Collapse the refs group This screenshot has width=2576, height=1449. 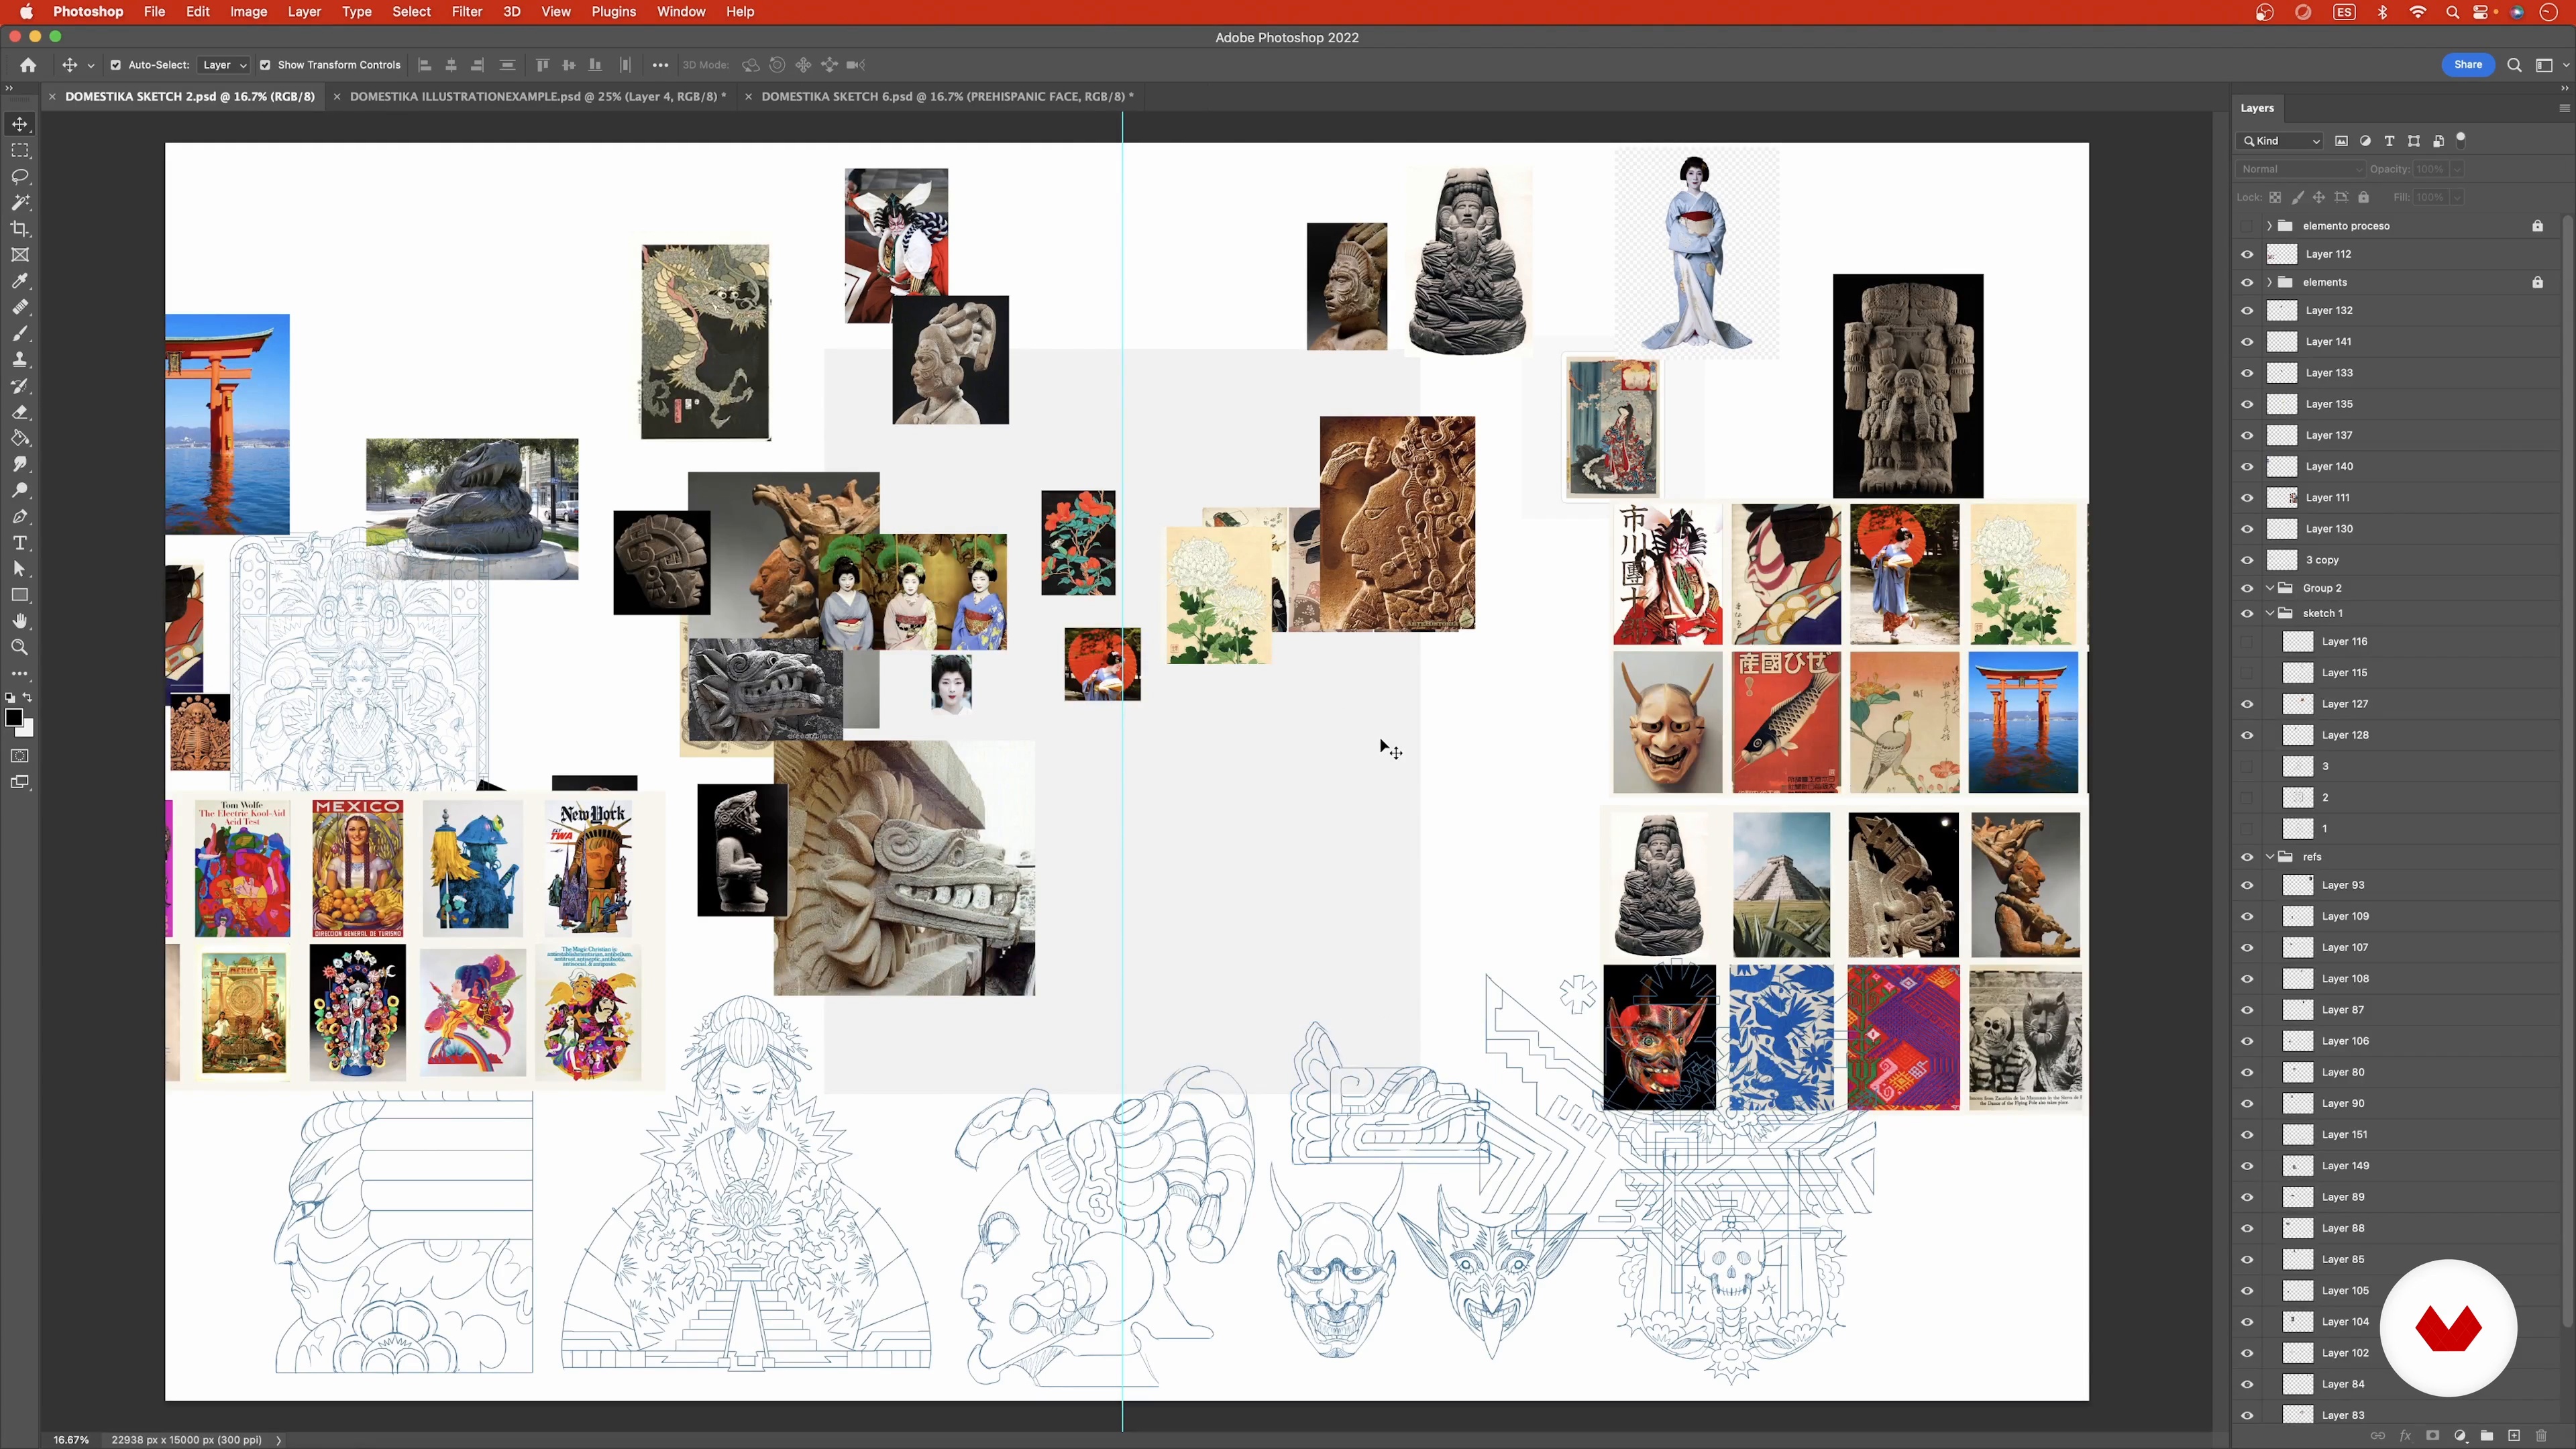2269,857
